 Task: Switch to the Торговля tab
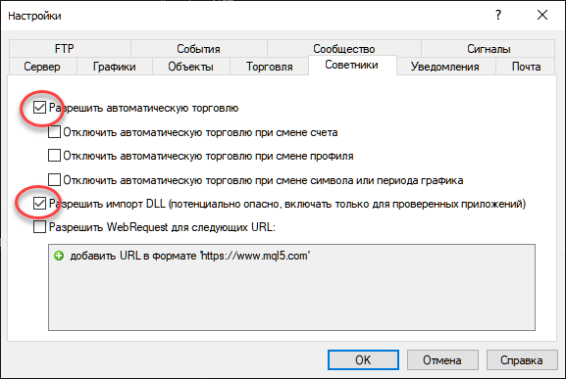coord(270,67)
